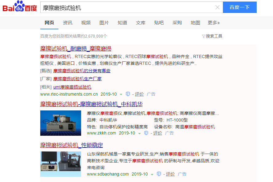Click the text 型号: HT-1000型
The image size is (273, 182).
pyautogui.click(x=171, y=120)
